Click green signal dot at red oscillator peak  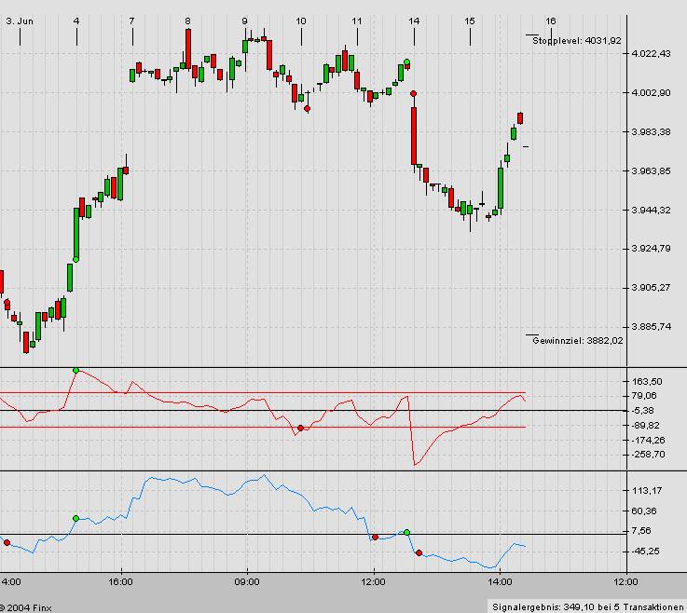click(x=76, y=371)
